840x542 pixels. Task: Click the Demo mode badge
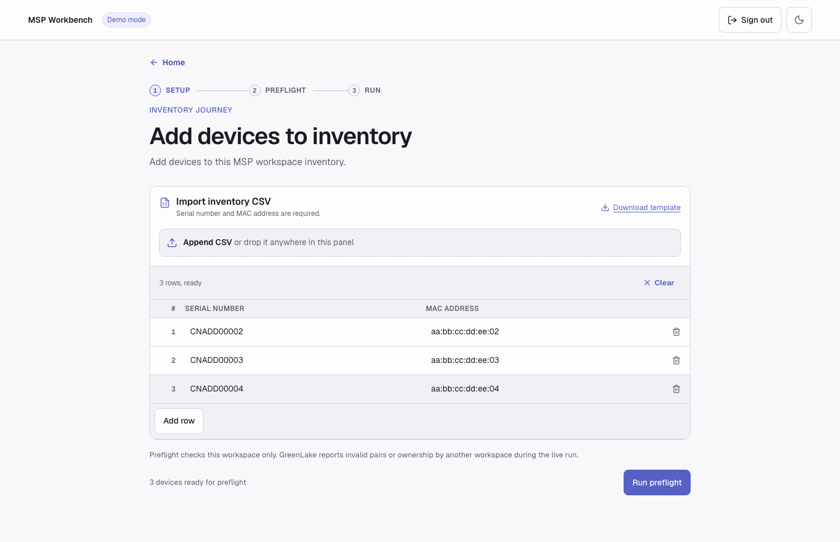pos(127,20)
